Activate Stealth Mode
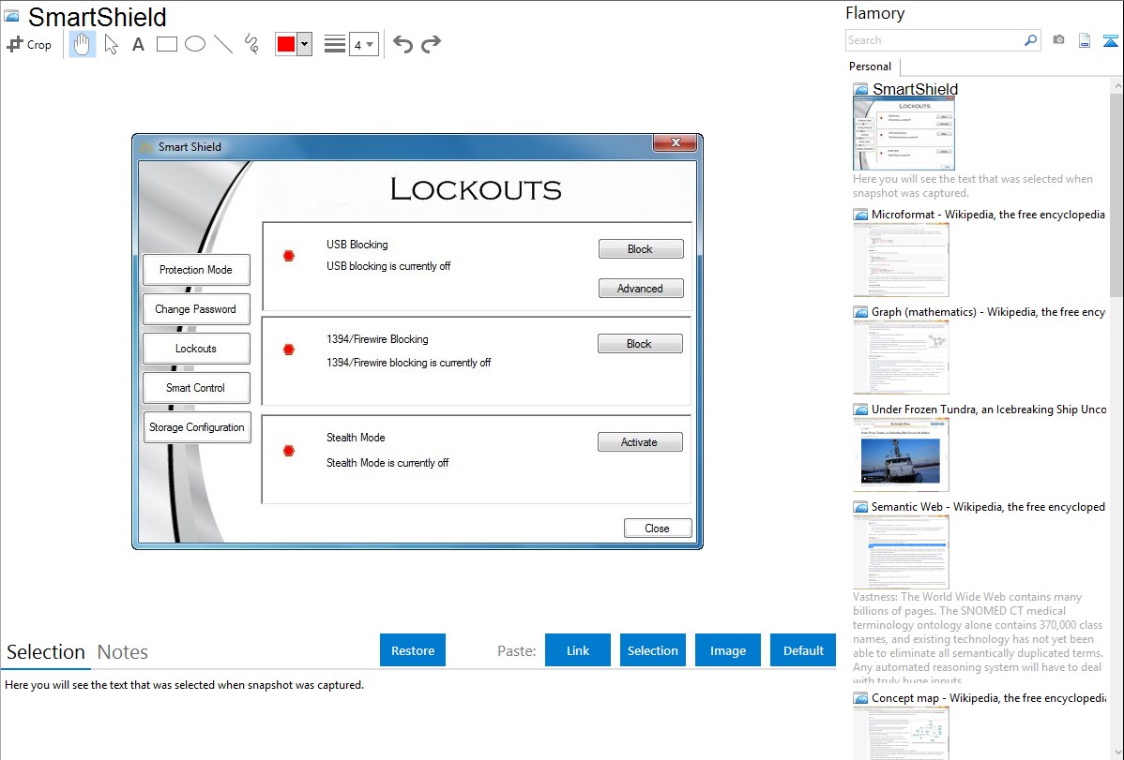Viewport: 1124px width, 760px height. pos(640,442)
